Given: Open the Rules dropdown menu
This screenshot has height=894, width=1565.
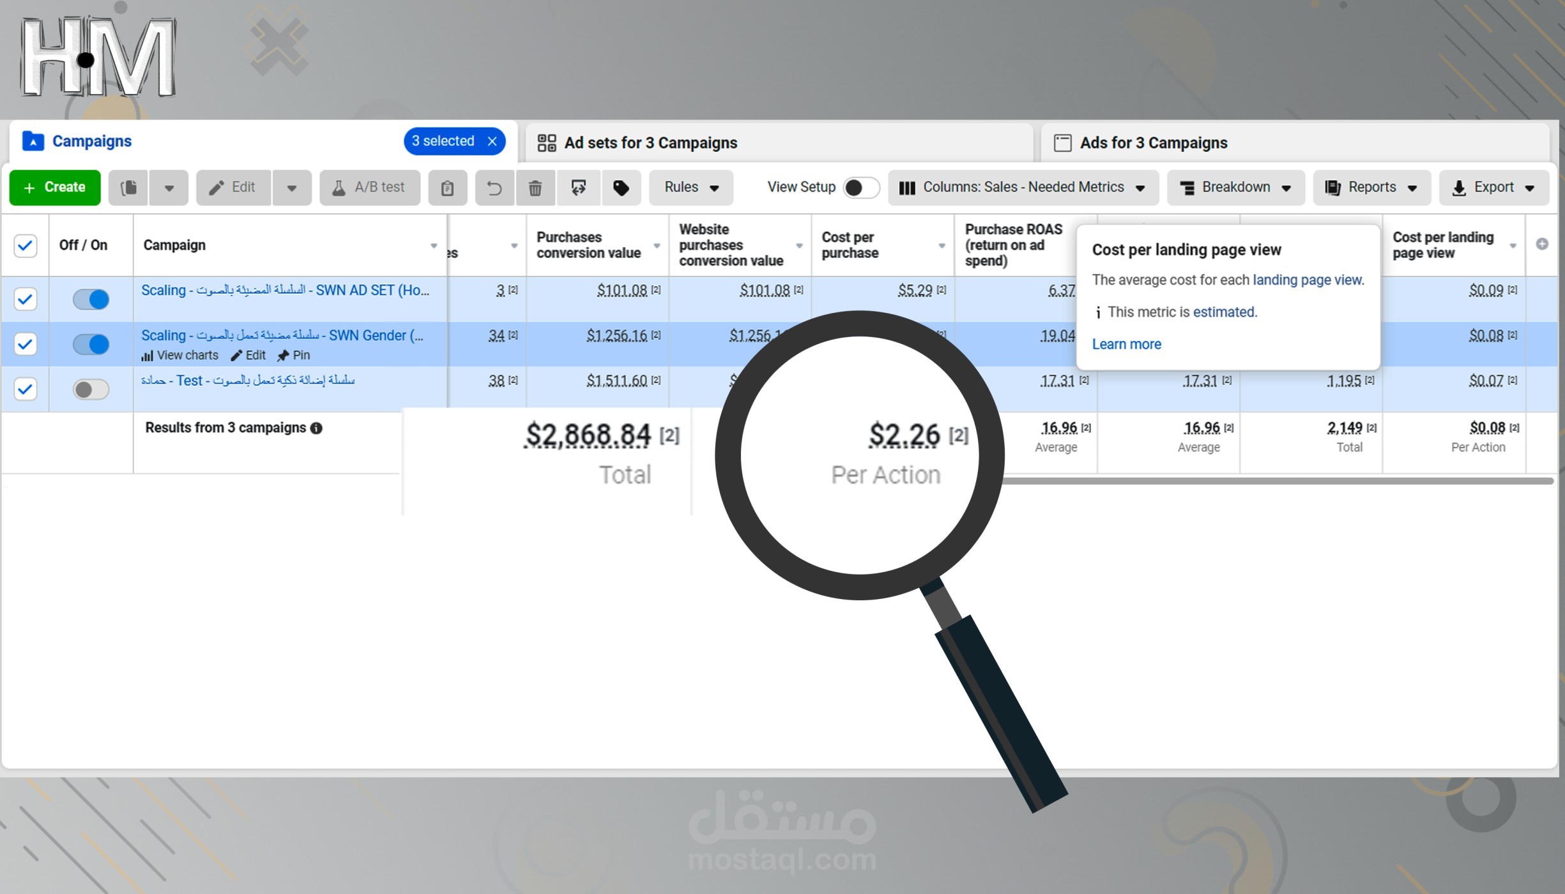Looking at the screenshot, I should click(x=691, y=188).
